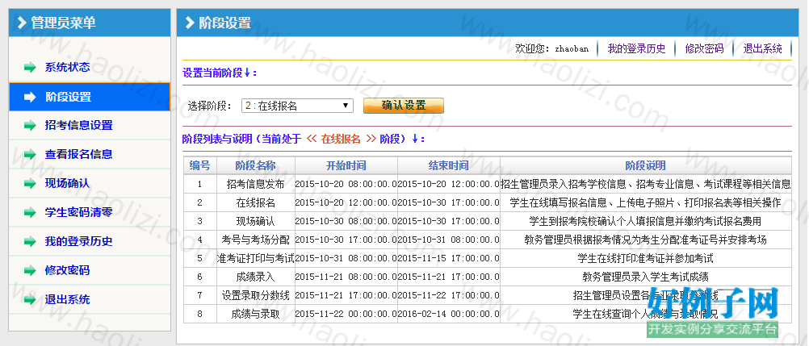Choose 修改密码 in the sidebar menu
Image resolution: width=809 pixels, height=346 pixels.
tap(67, 270)
